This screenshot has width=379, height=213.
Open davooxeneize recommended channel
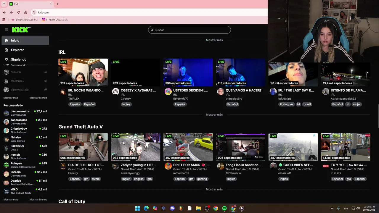(x=25, y=113)
